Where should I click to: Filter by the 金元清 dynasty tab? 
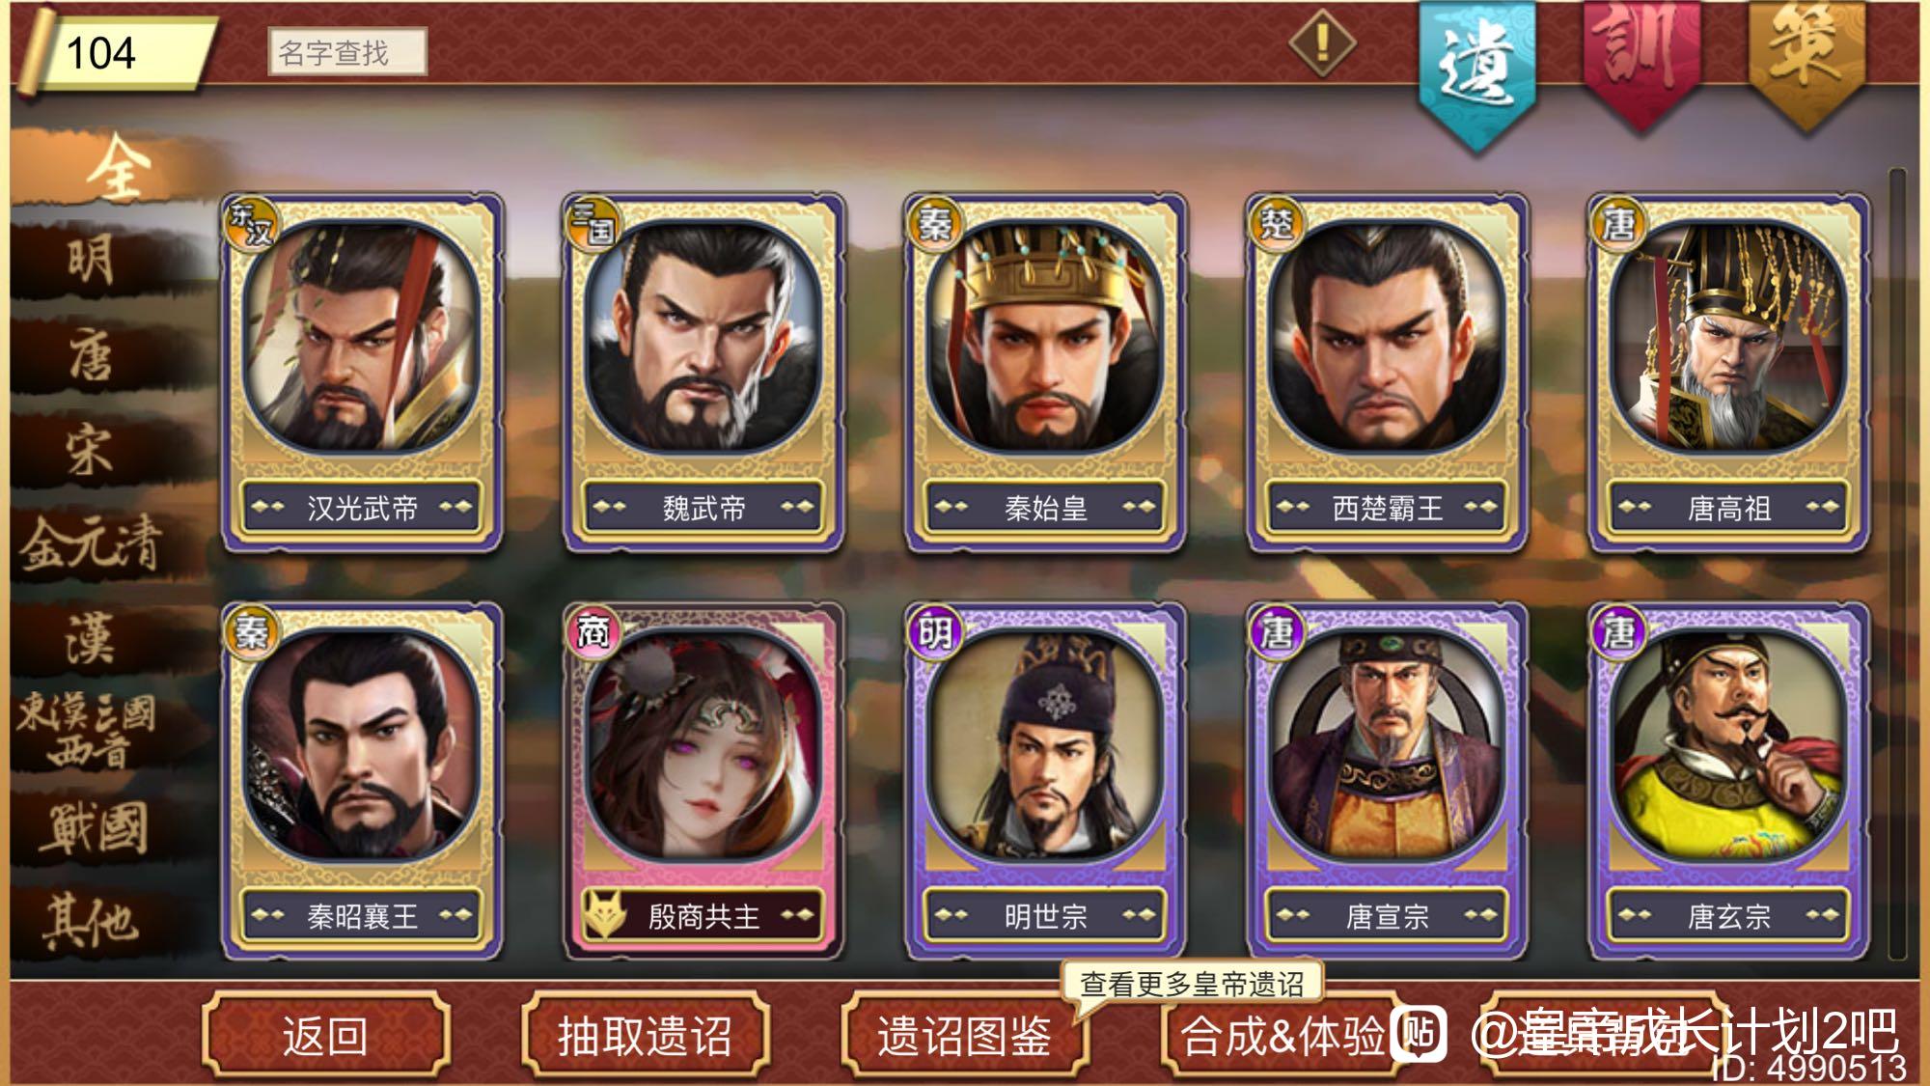(92, 544)
